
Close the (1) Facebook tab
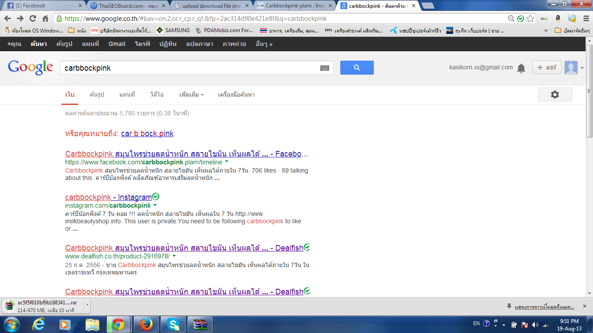point(80,6)
